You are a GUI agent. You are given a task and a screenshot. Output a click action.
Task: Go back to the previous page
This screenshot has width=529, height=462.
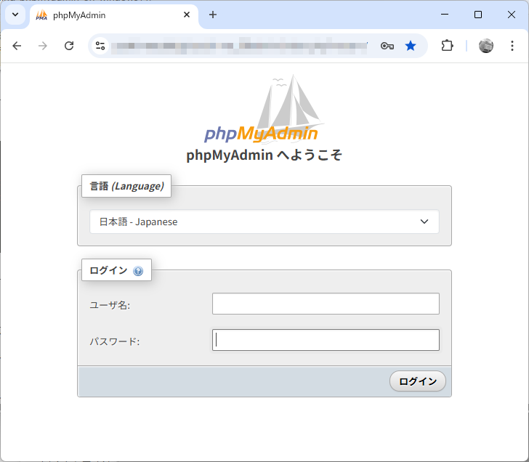click(17, 46)
